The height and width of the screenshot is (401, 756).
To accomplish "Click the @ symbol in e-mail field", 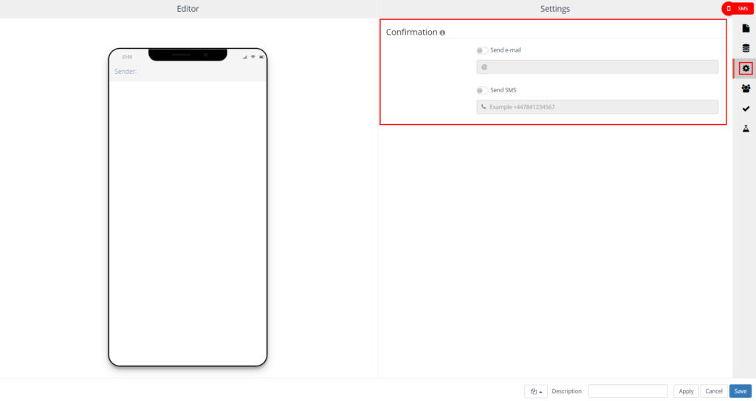I will click(484, 67).
